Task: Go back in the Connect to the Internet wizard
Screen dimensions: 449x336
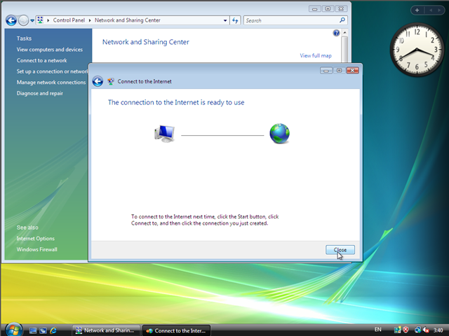Action: coord(98,81)
